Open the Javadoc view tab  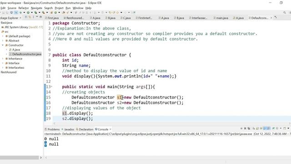point(68,129)
